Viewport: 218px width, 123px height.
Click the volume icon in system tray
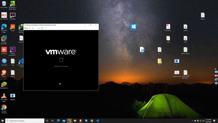[203, 121]
